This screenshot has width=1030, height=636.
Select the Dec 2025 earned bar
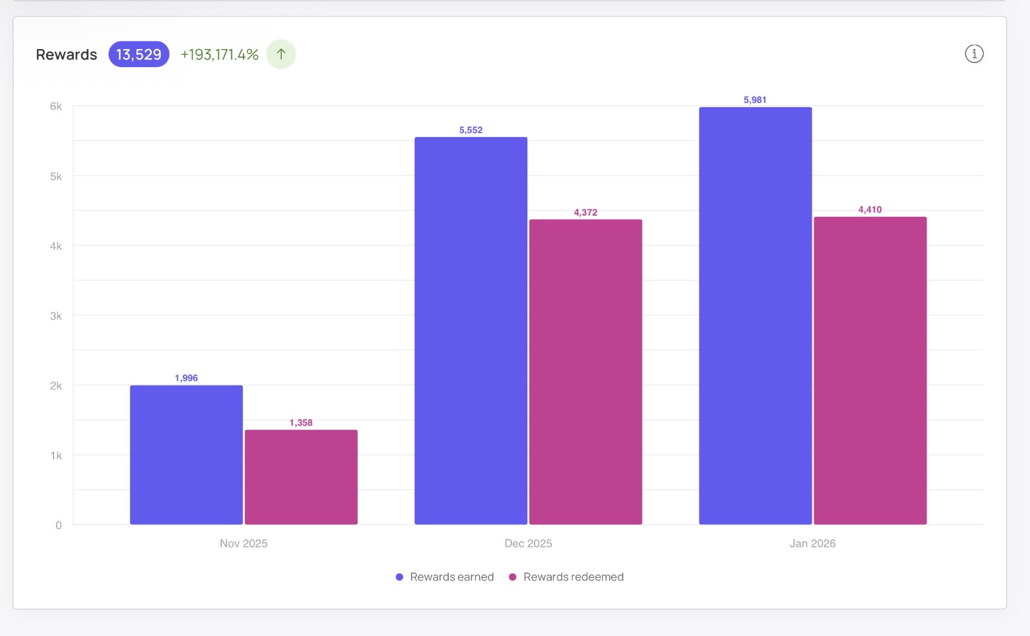471,331
